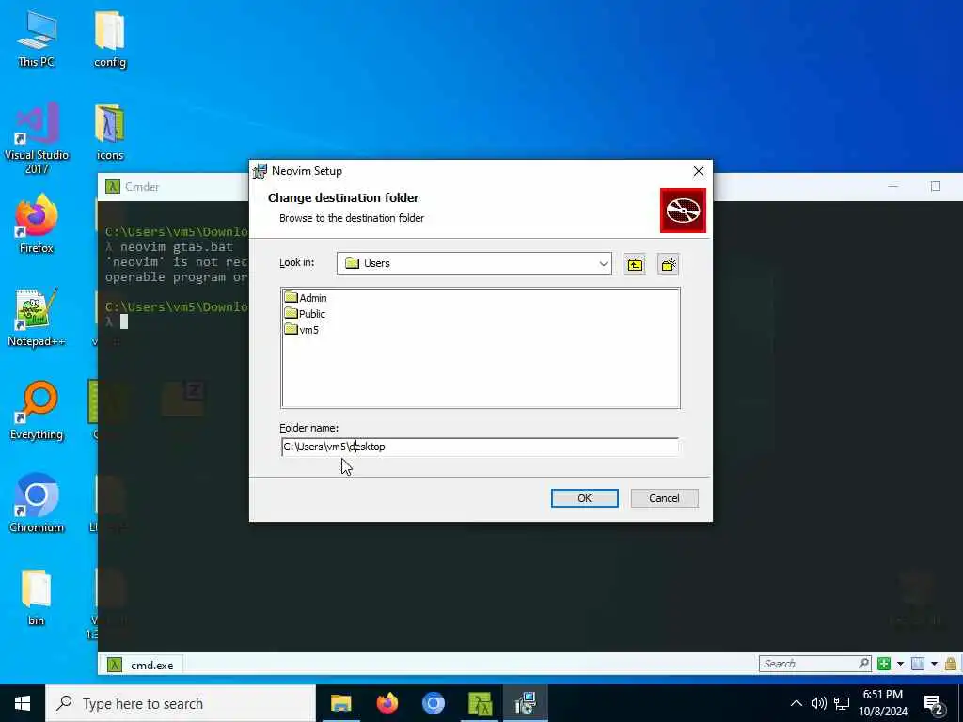
Task: Click the Folder name input field
Action: coord(481,447)
